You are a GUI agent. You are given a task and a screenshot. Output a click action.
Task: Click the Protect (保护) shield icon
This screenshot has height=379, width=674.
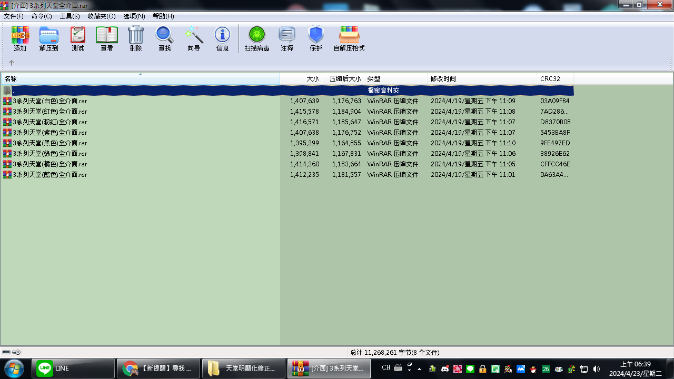pyautogui.click(x=316, y=39)
